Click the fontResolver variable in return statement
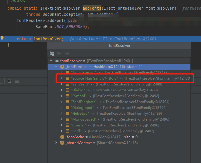Screen dimensions: 201x163 [47, 39]
